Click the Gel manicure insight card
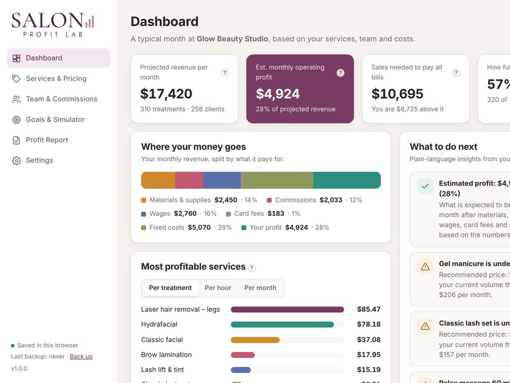 (460, 280)
